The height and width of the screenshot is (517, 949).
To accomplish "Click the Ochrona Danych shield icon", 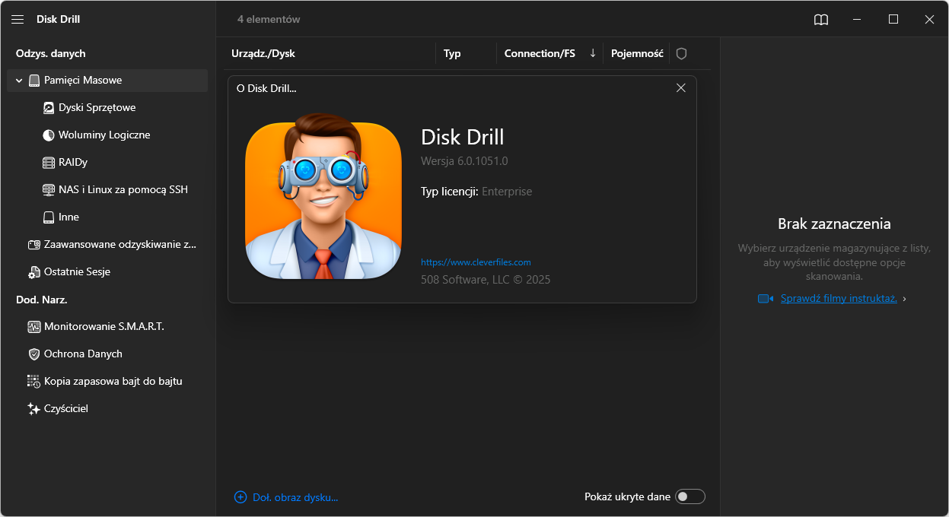I will (33, 354).
